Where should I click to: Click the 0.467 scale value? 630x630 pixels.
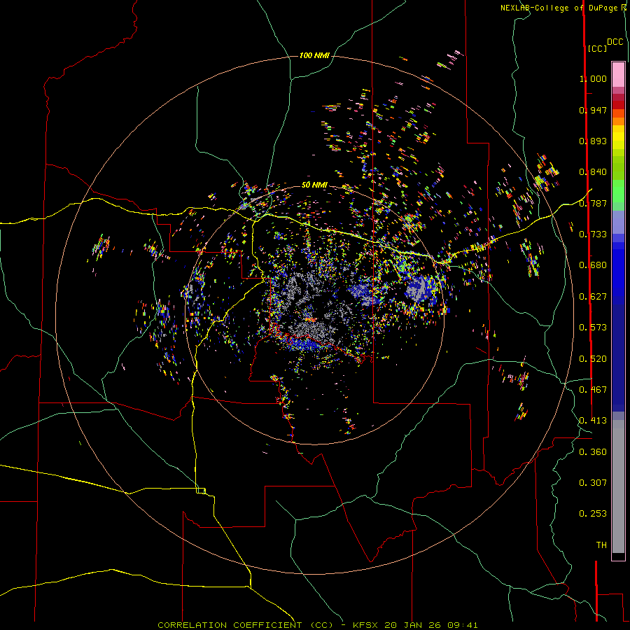tap(593, 390)
